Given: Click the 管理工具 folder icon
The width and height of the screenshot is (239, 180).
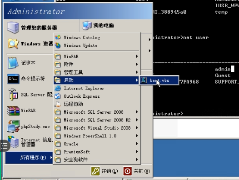Looking at the screenshot, I should click(58, 72).
